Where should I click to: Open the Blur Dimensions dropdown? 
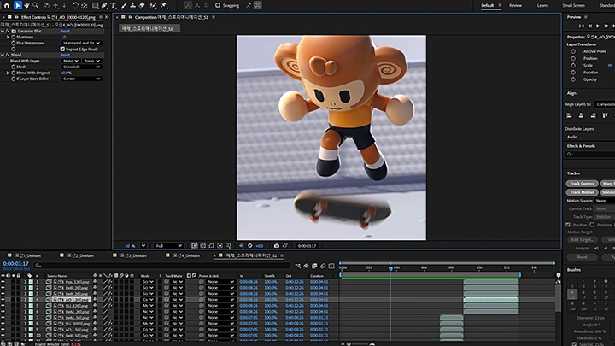pos(81,44)
